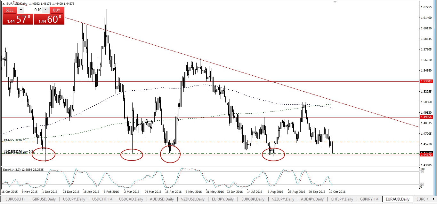Click the BUY button

(57, 10)
